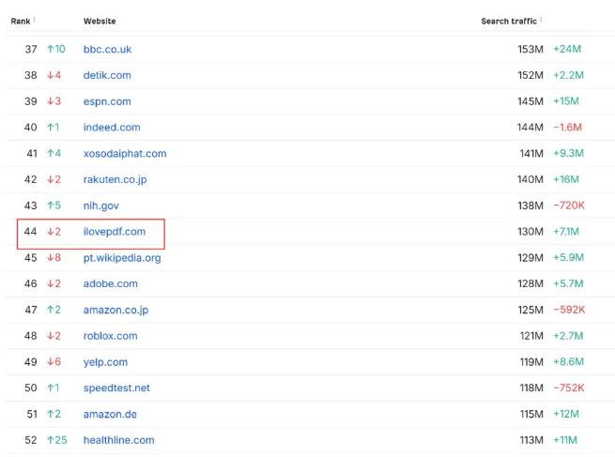The image size is (615, 457).
Task: Visit roblox.com from the ranking
Action: point(110,336)
